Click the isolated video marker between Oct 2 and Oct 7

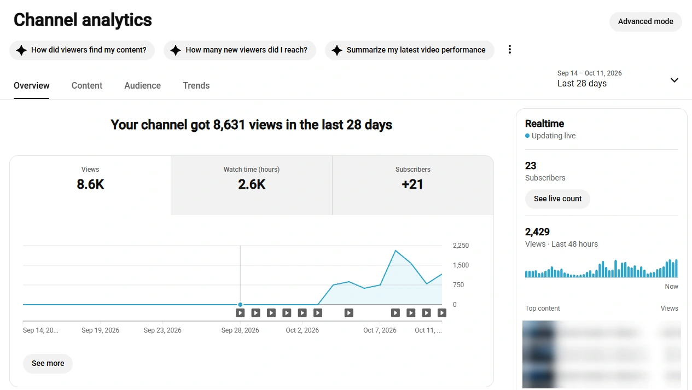pyautogui.click(x=349, y=313)
